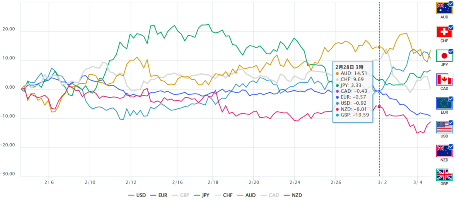The image size is (460, 201).
Task: Click the Japanese flag JPY icon
Action: point(444,56)
